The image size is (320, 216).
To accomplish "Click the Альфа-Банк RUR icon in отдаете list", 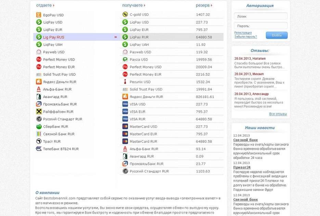I will pos(39,89).
